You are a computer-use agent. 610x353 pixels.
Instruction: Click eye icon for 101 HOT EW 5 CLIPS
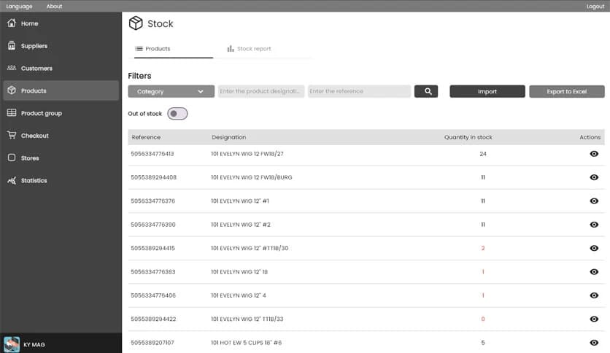594,343
